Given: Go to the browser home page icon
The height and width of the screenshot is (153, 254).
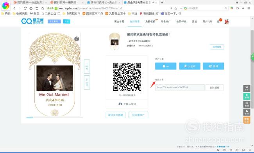Looking at the screenshot, I should (x=31, y=9).
